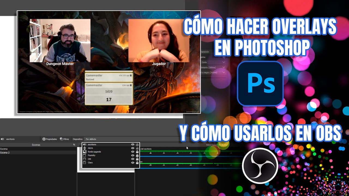Add a quick transition with the plus icon
This screenshot has width=349, height=196.
224,57
